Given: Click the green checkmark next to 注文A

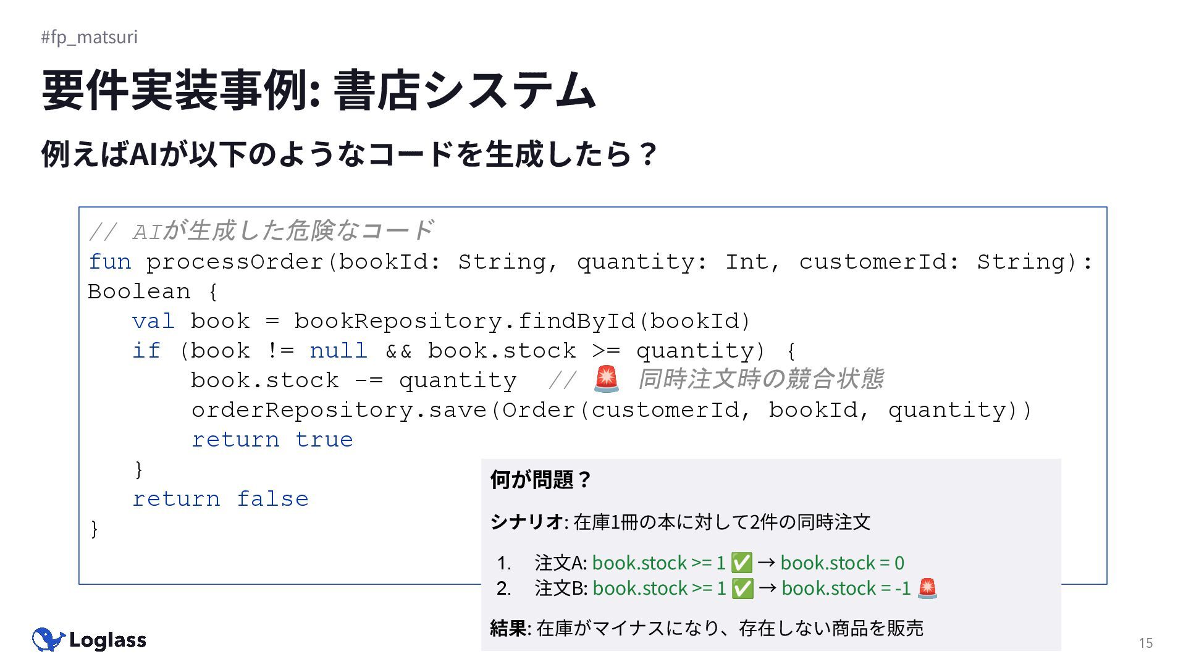Looking at the screenshot, I should [741, 563].
